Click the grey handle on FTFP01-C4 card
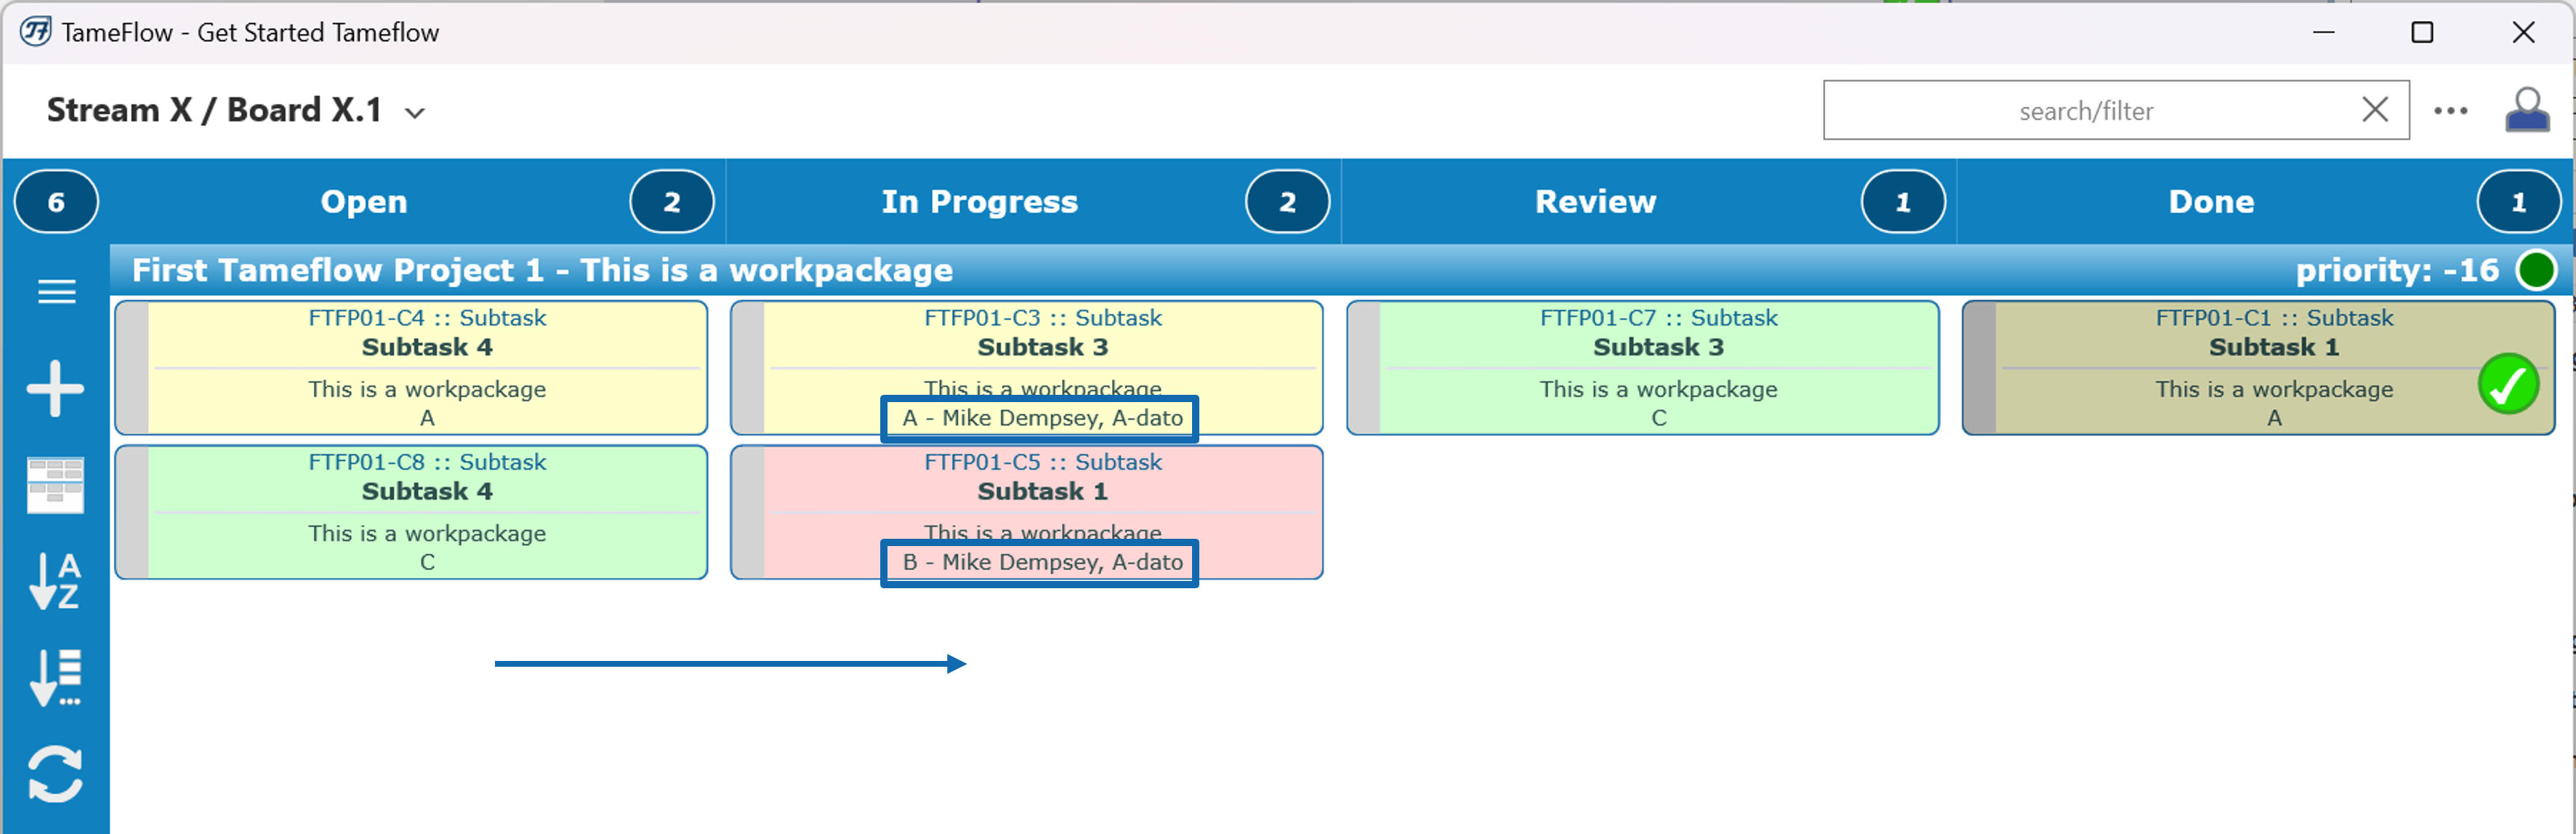The image size is (2576, 834). 133,368
